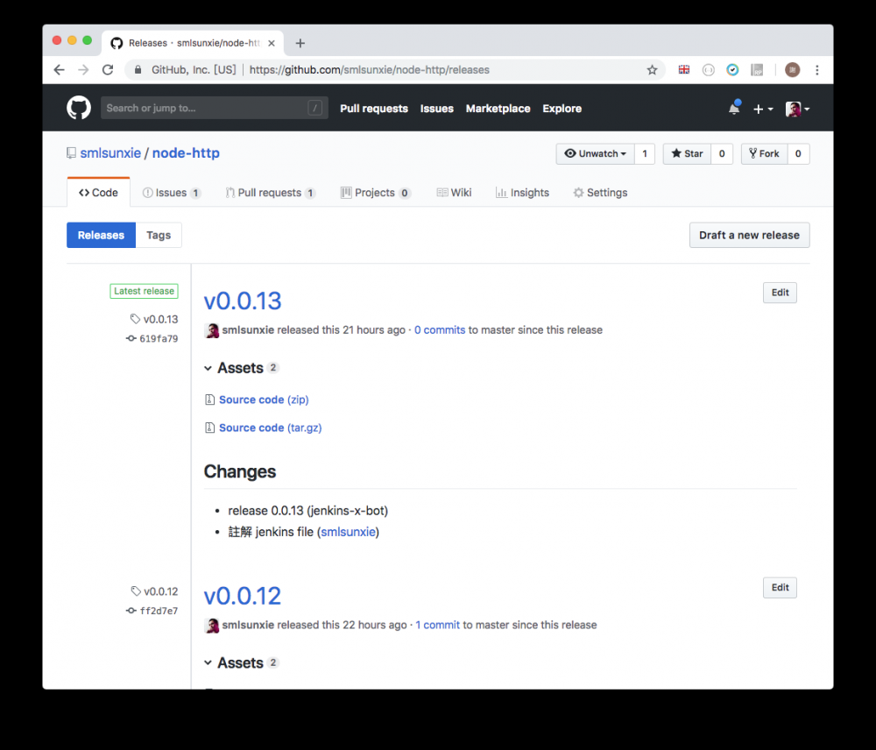
Task: Close the Releases browser tab
Action: tap(272, 43)
